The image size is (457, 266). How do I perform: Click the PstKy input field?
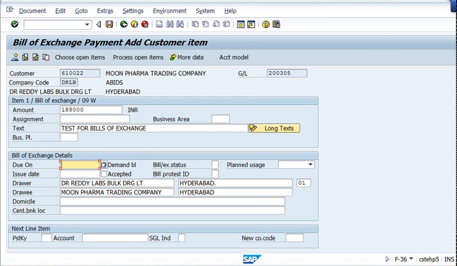[47, 238]
